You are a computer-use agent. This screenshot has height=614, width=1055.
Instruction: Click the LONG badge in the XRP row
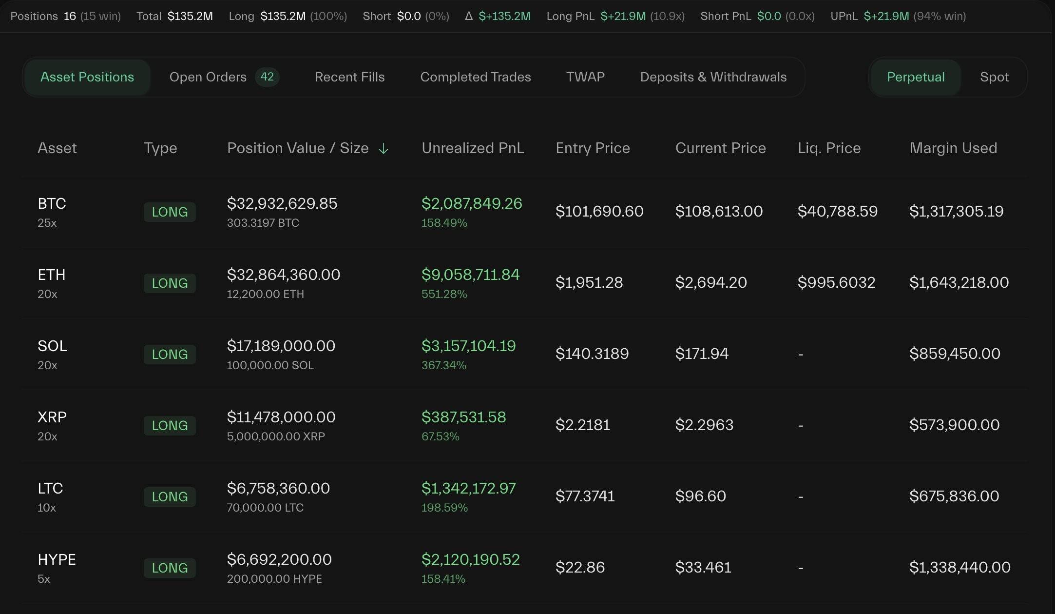click(x=170, y=425)
